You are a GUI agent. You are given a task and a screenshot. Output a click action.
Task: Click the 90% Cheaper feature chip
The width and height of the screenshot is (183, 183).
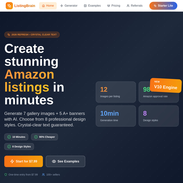(45, 137)
